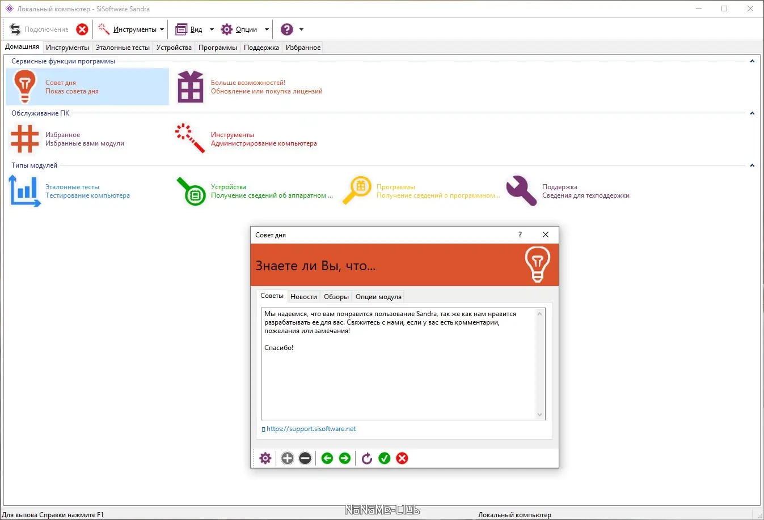Collapse the Обслуживание ПК section
This screenshot has height=520, width=764.
(752, 113)
